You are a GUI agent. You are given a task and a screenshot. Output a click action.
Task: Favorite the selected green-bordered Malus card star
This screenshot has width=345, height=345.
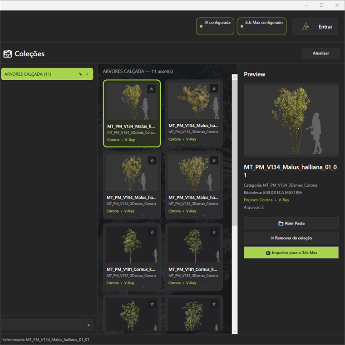point(151,89)
